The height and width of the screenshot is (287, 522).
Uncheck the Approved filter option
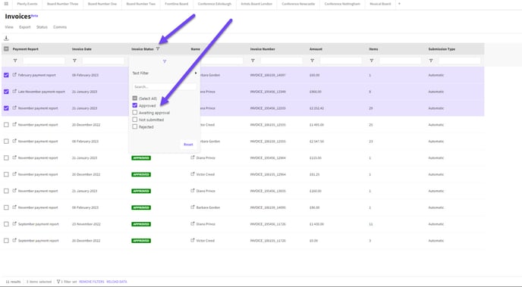click(x=135, y=105)
